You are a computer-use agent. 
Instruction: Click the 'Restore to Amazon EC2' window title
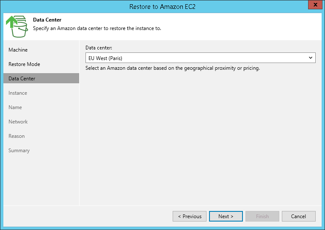pyautogui.click(x=162, y=7)
